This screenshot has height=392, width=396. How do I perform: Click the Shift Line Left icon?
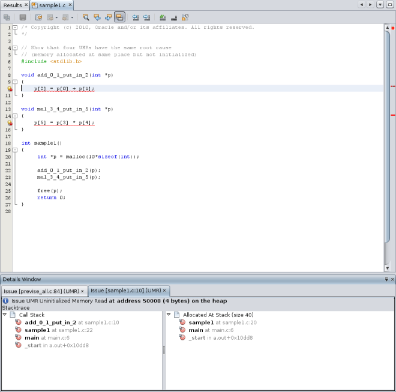point(136,17)
